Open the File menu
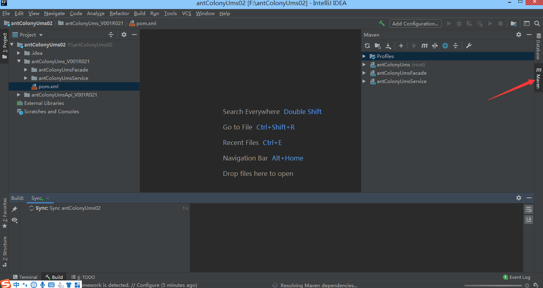Screen dimensions: 543x288 tap(6, 14)
